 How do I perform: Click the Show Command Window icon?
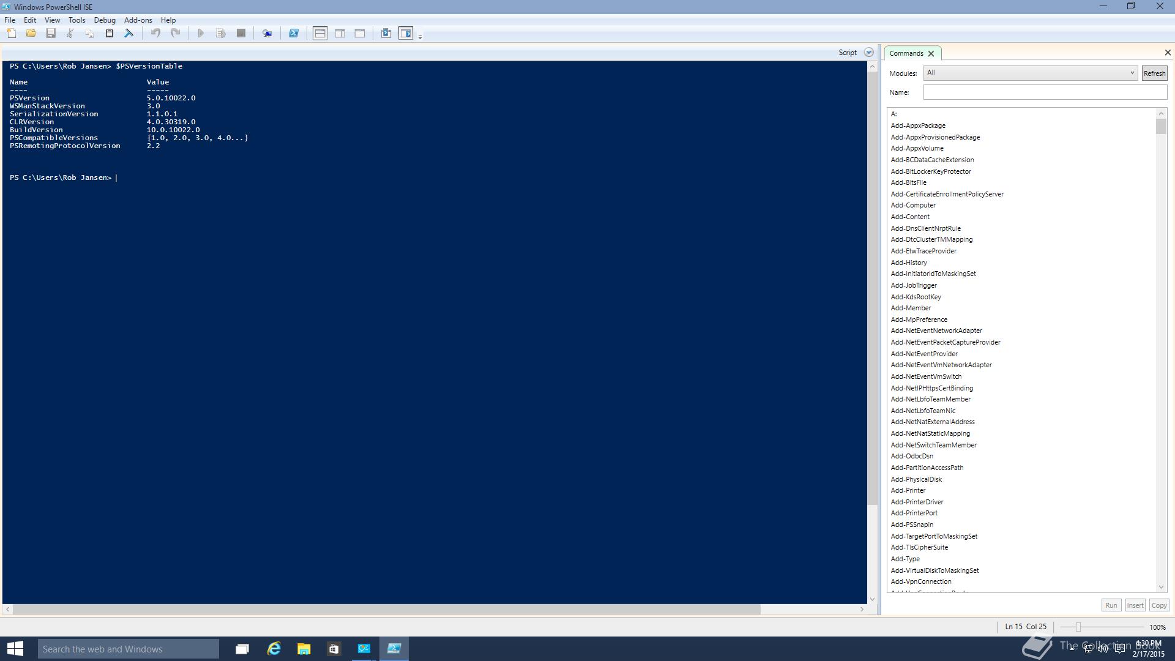click(386, 34)
